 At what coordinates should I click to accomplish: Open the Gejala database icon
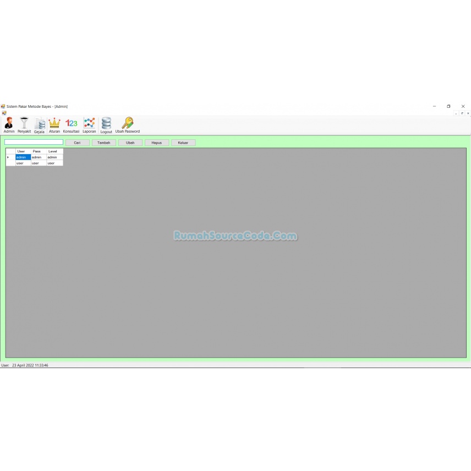(40, 125)
